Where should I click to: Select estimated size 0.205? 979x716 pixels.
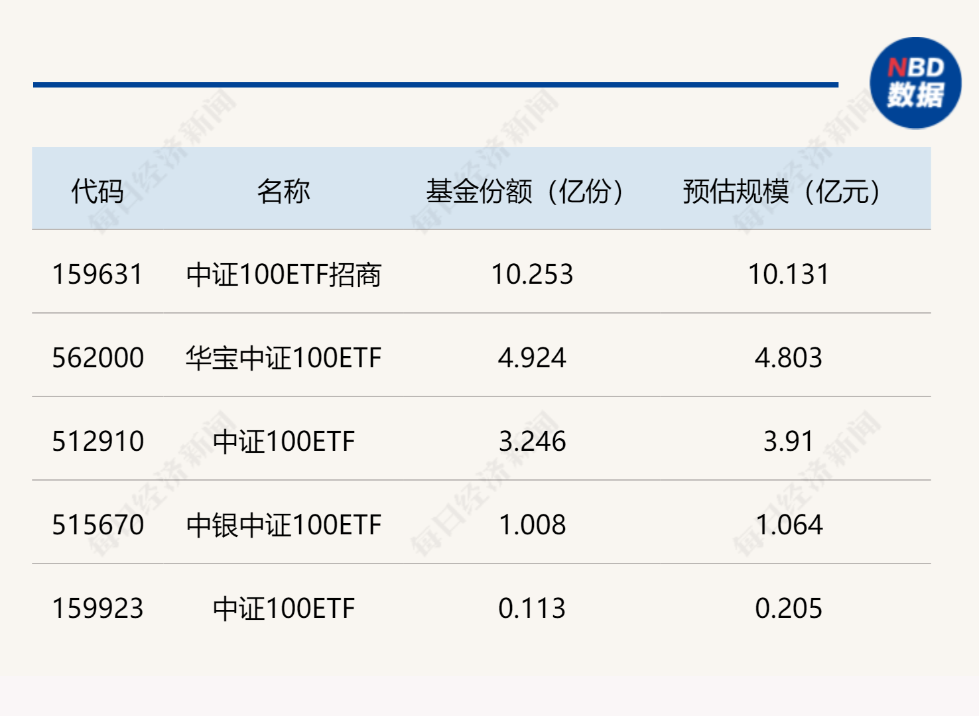(x=789, y=609)
